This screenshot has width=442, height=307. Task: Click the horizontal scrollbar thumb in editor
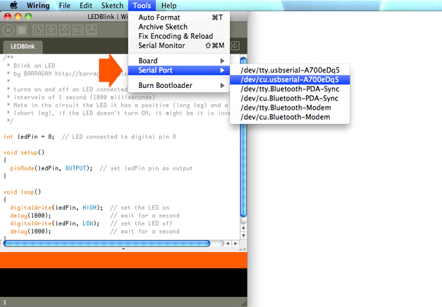pyautogui.click(x=107, y=244)
